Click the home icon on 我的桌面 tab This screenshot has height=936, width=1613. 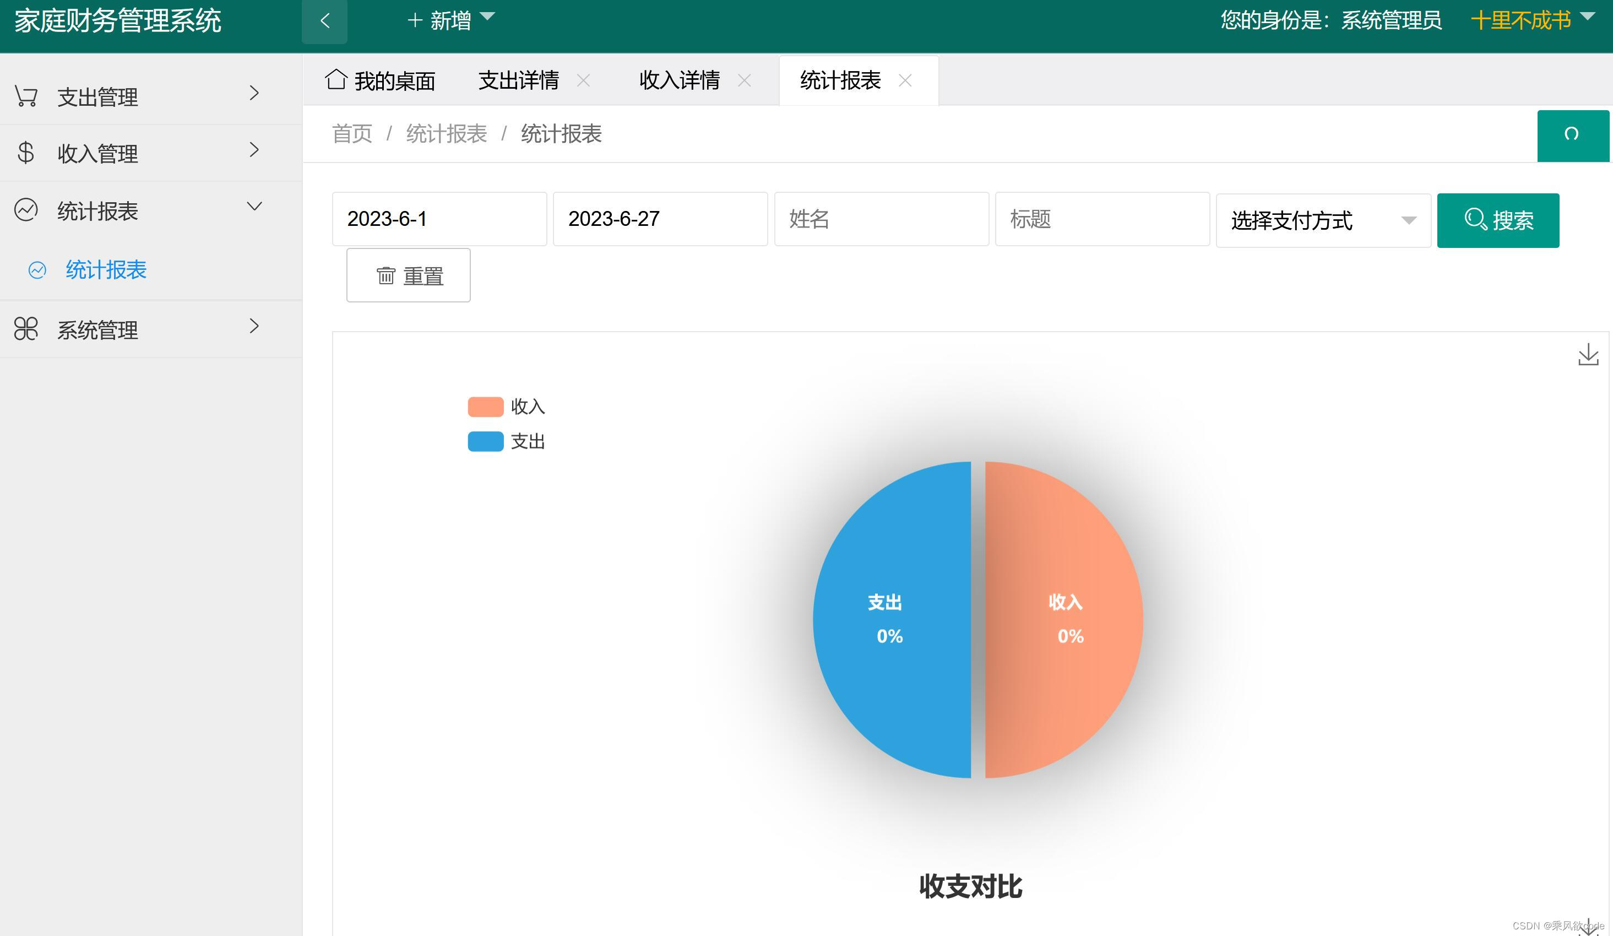[x=336, y=79]
